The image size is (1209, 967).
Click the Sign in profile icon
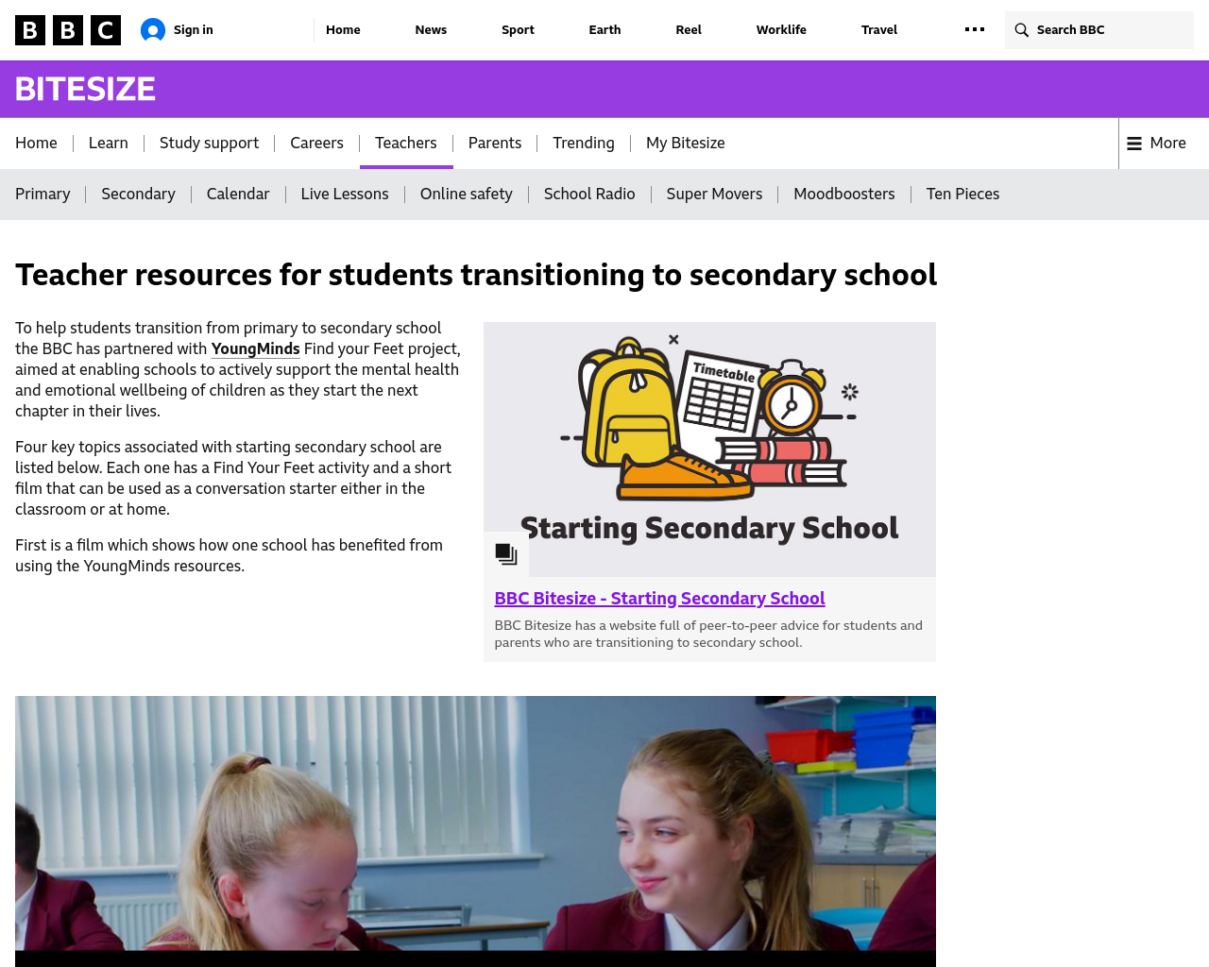[153, 30]
